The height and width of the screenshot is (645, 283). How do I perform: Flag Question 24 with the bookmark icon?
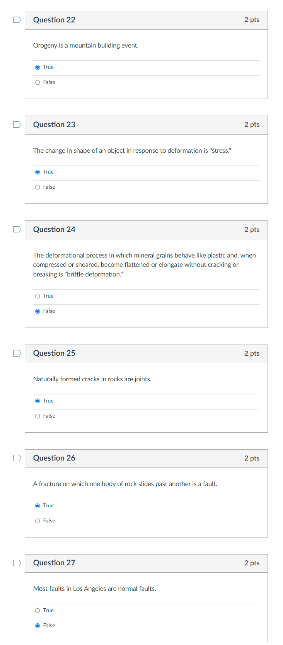[17, 229]
